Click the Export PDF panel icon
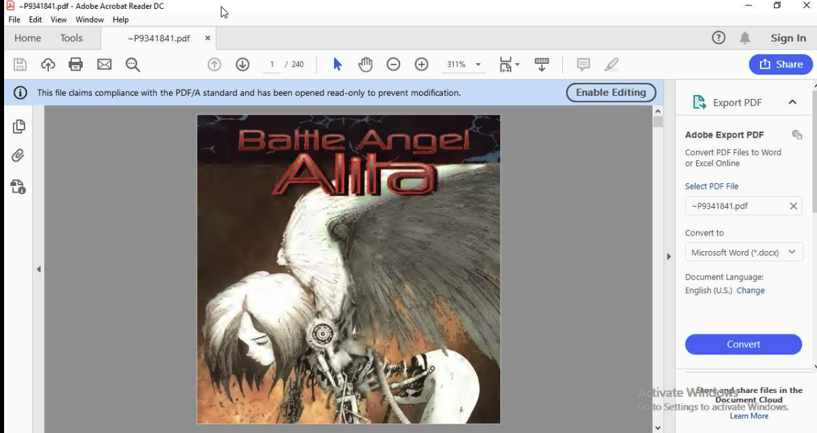 699,102
